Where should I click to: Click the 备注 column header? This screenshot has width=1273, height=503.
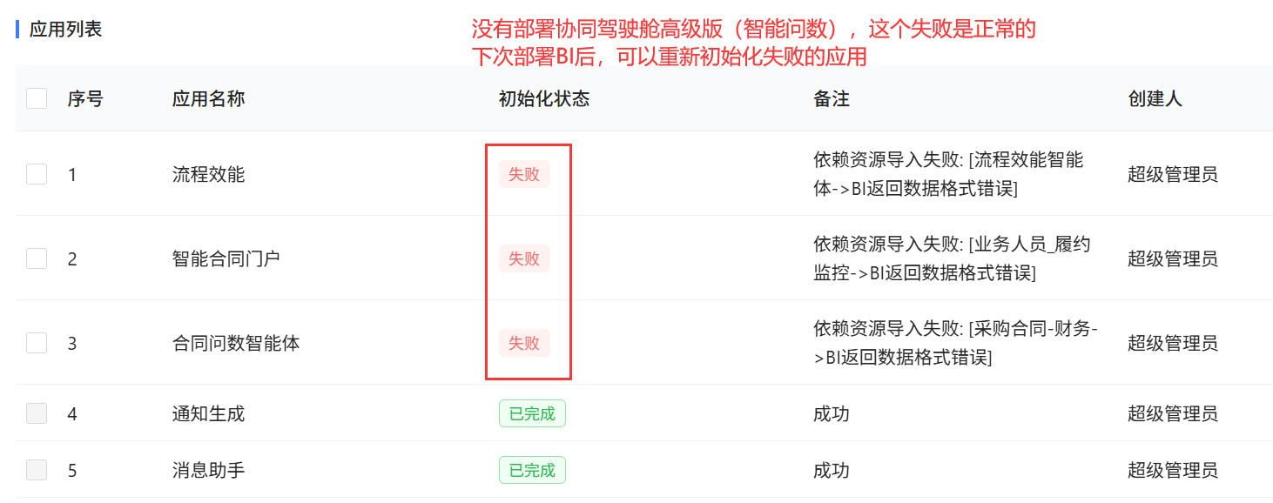point(831,98)
